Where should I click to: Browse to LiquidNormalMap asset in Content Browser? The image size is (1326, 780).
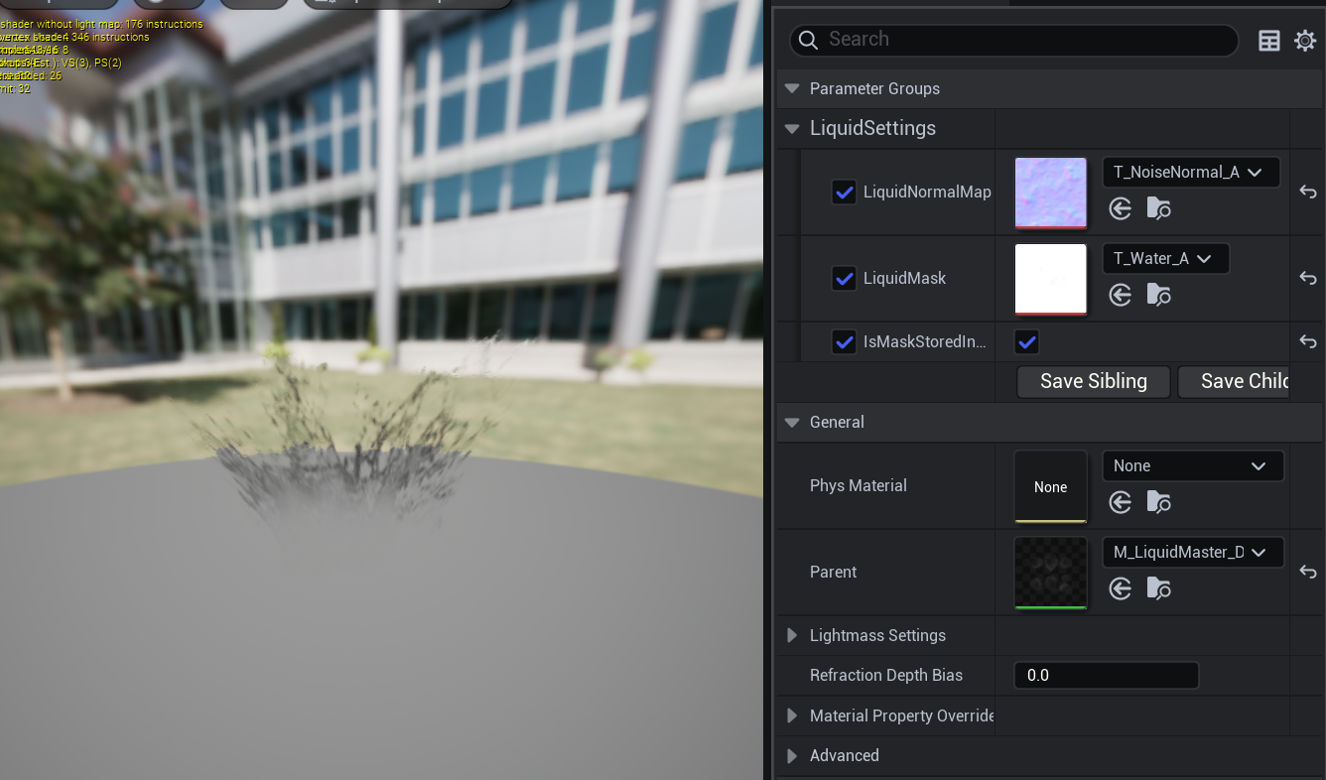pos(1158,208)
